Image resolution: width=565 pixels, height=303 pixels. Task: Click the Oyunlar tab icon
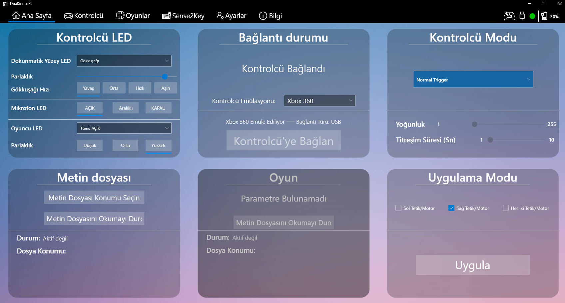pyautogui.click(x=120, y=15)
